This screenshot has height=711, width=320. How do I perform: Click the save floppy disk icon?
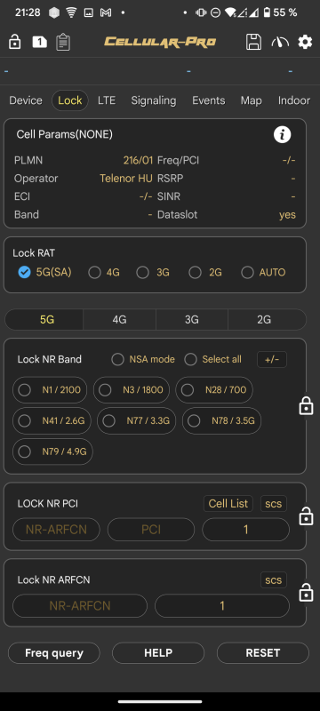click(x=253, y=42)
